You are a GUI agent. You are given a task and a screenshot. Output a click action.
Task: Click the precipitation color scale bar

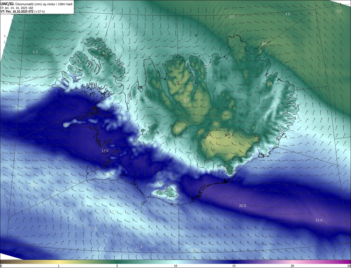175,262
